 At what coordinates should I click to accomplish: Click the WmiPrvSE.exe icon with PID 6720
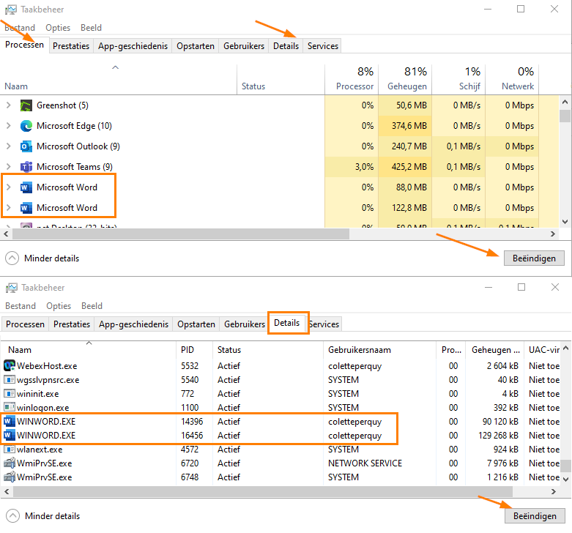click(10, 463)
